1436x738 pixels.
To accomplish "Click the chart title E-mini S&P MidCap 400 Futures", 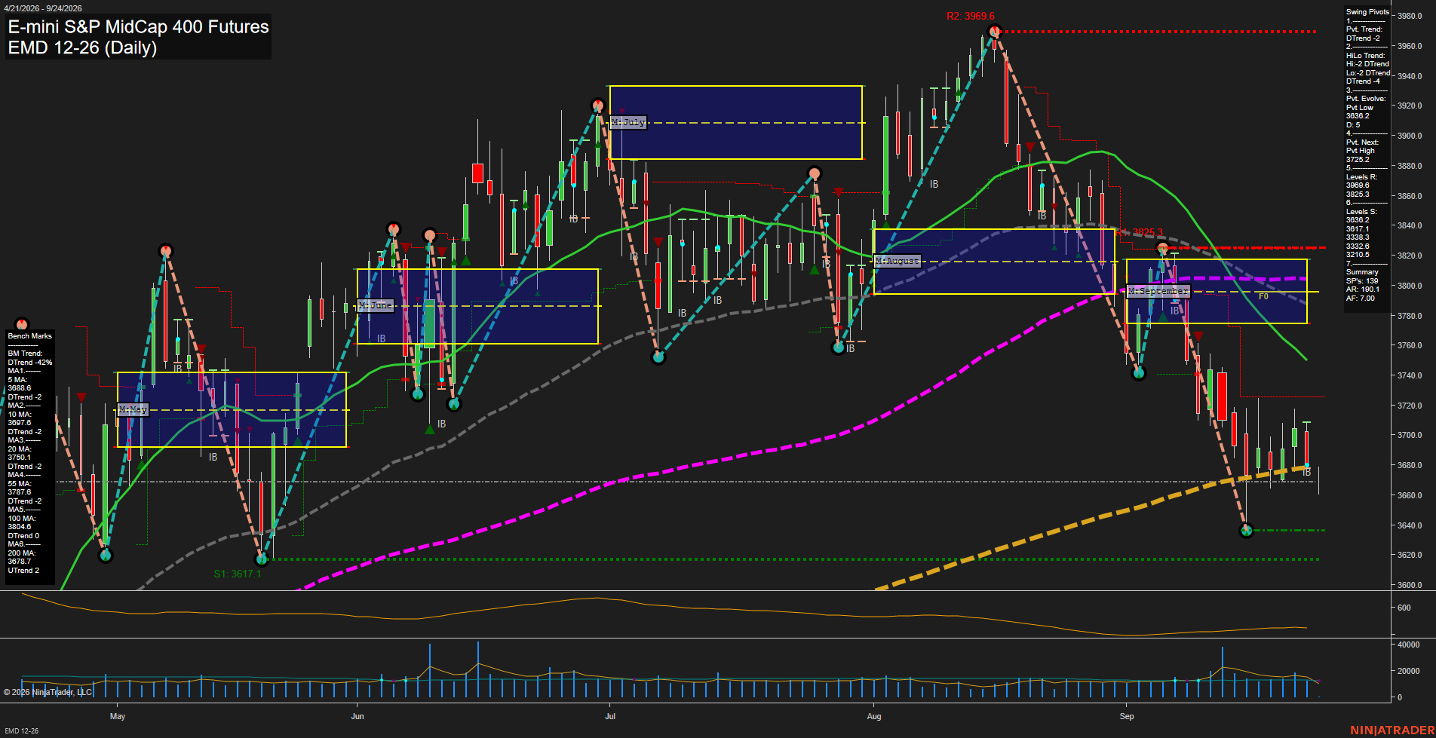I will coord(138,27).
